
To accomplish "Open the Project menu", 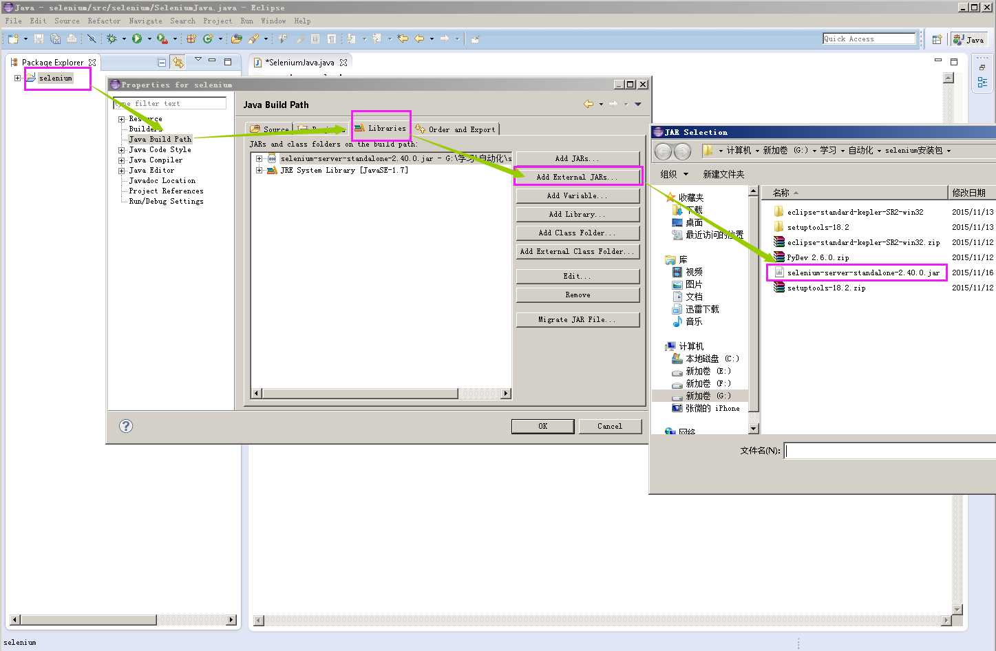I will coord(218,21).
